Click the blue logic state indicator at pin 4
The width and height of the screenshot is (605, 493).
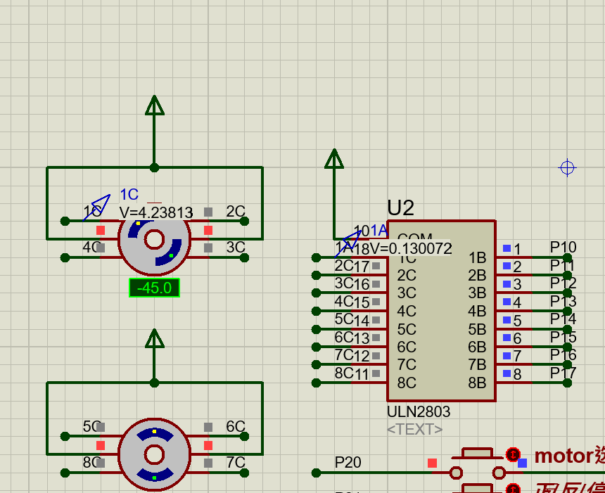coord(507,301)
